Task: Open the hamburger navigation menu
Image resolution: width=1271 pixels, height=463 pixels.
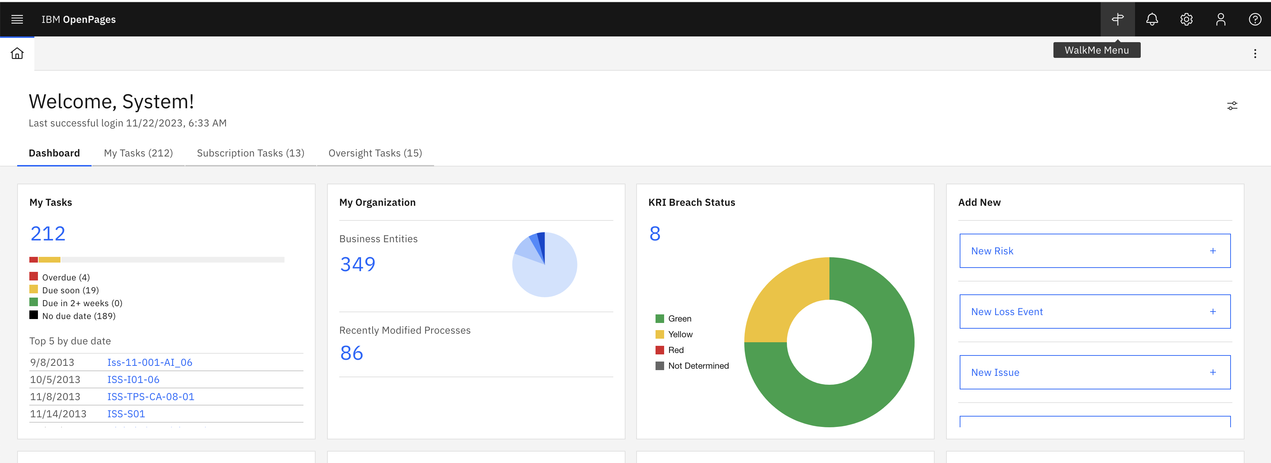Action: click(x=17, y=19)
